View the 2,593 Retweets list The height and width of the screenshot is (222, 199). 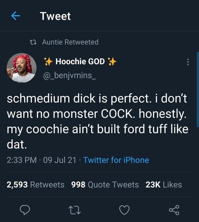35,185
